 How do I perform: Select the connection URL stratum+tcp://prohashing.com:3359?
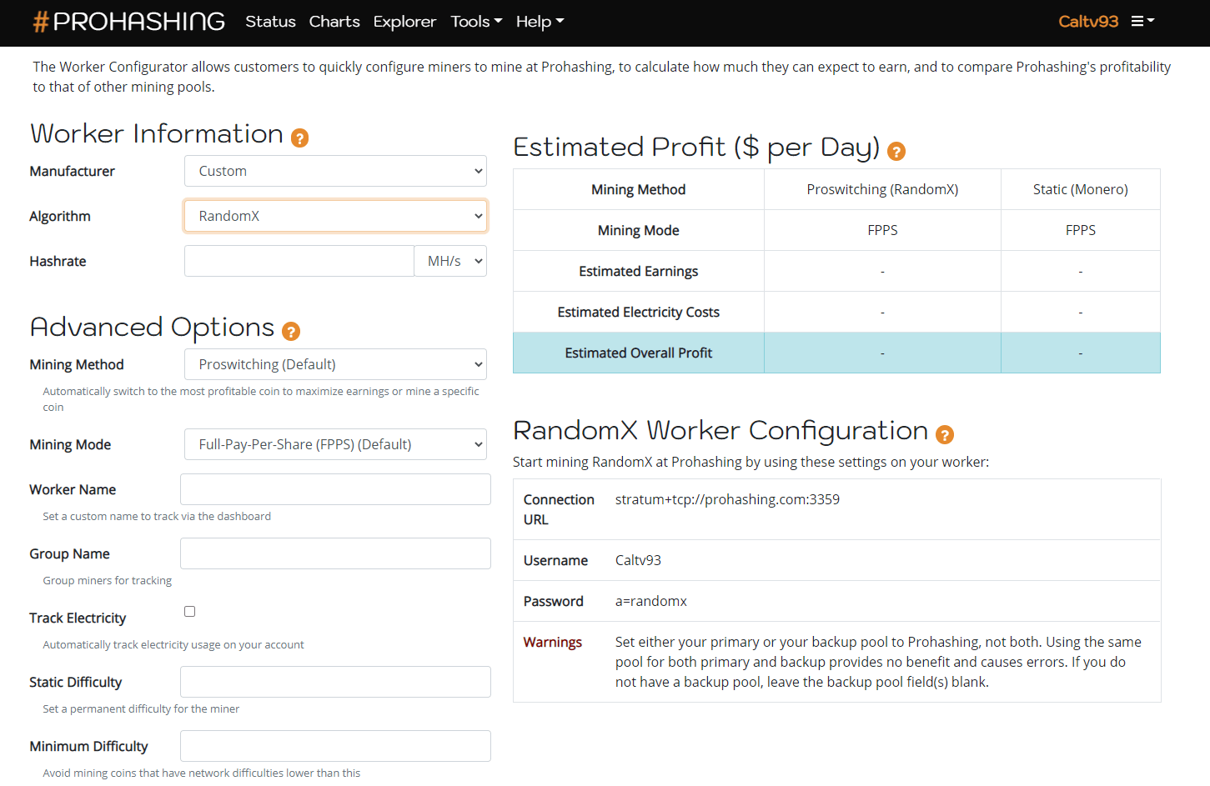(x=727, y=499)
